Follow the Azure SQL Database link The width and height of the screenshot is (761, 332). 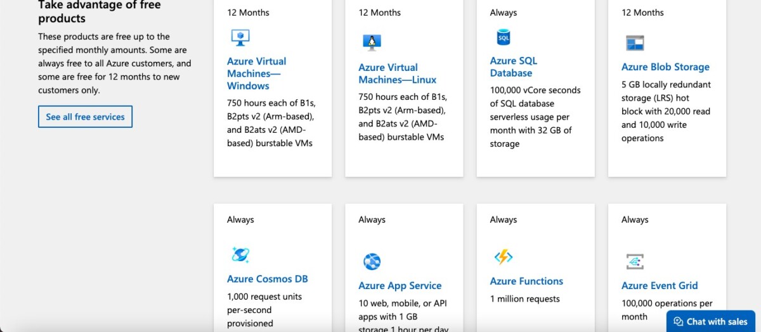[x=514, y=67]
